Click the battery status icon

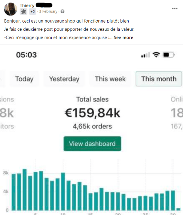(169, 55)
